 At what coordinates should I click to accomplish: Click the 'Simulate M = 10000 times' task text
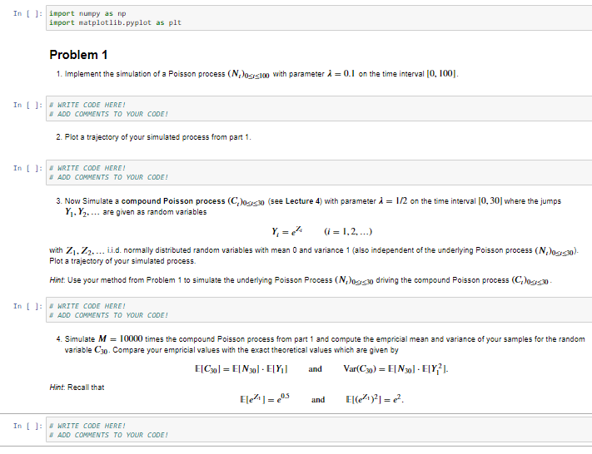(321, 344)
